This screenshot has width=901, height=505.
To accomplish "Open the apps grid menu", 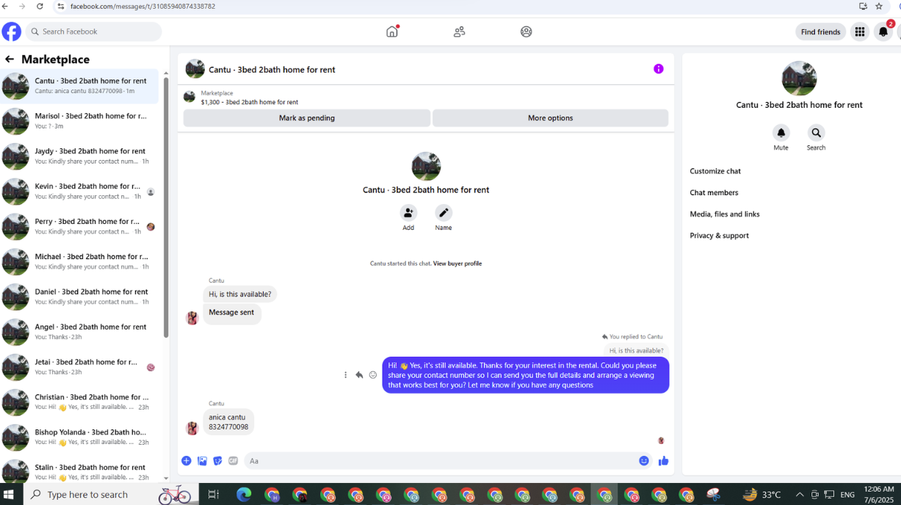I will (859, 32).
